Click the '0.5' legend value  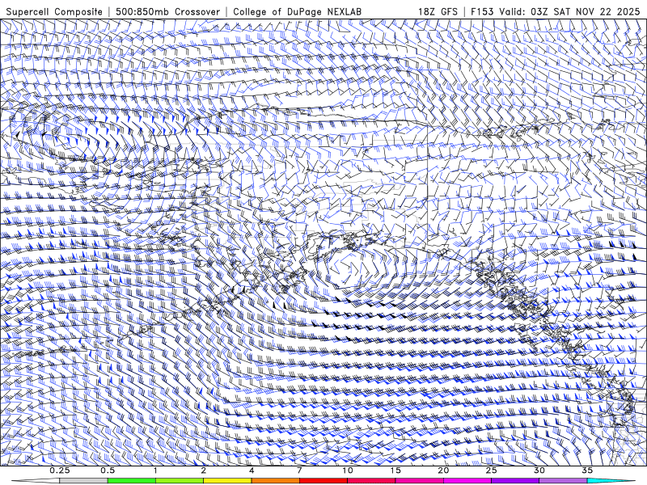(x=108, y=470)
